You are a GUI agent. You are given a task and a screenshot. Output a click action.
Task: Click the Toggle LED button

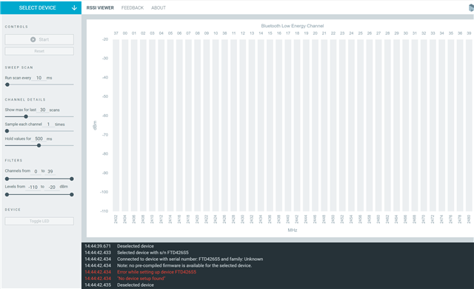[39, 221]
